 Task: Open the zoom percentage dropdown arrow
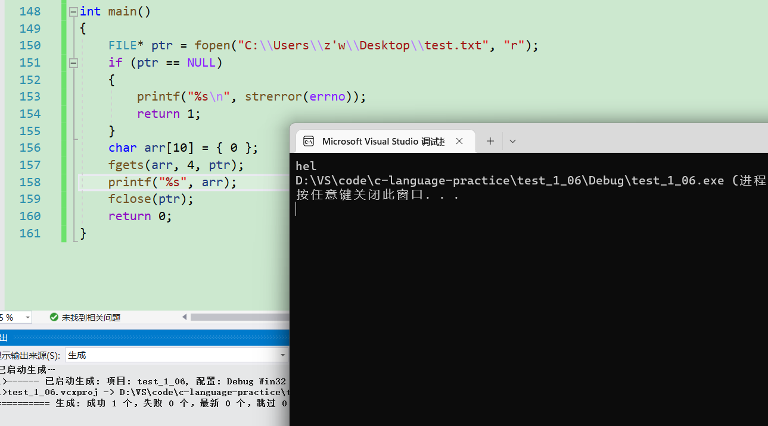point(27,318)
